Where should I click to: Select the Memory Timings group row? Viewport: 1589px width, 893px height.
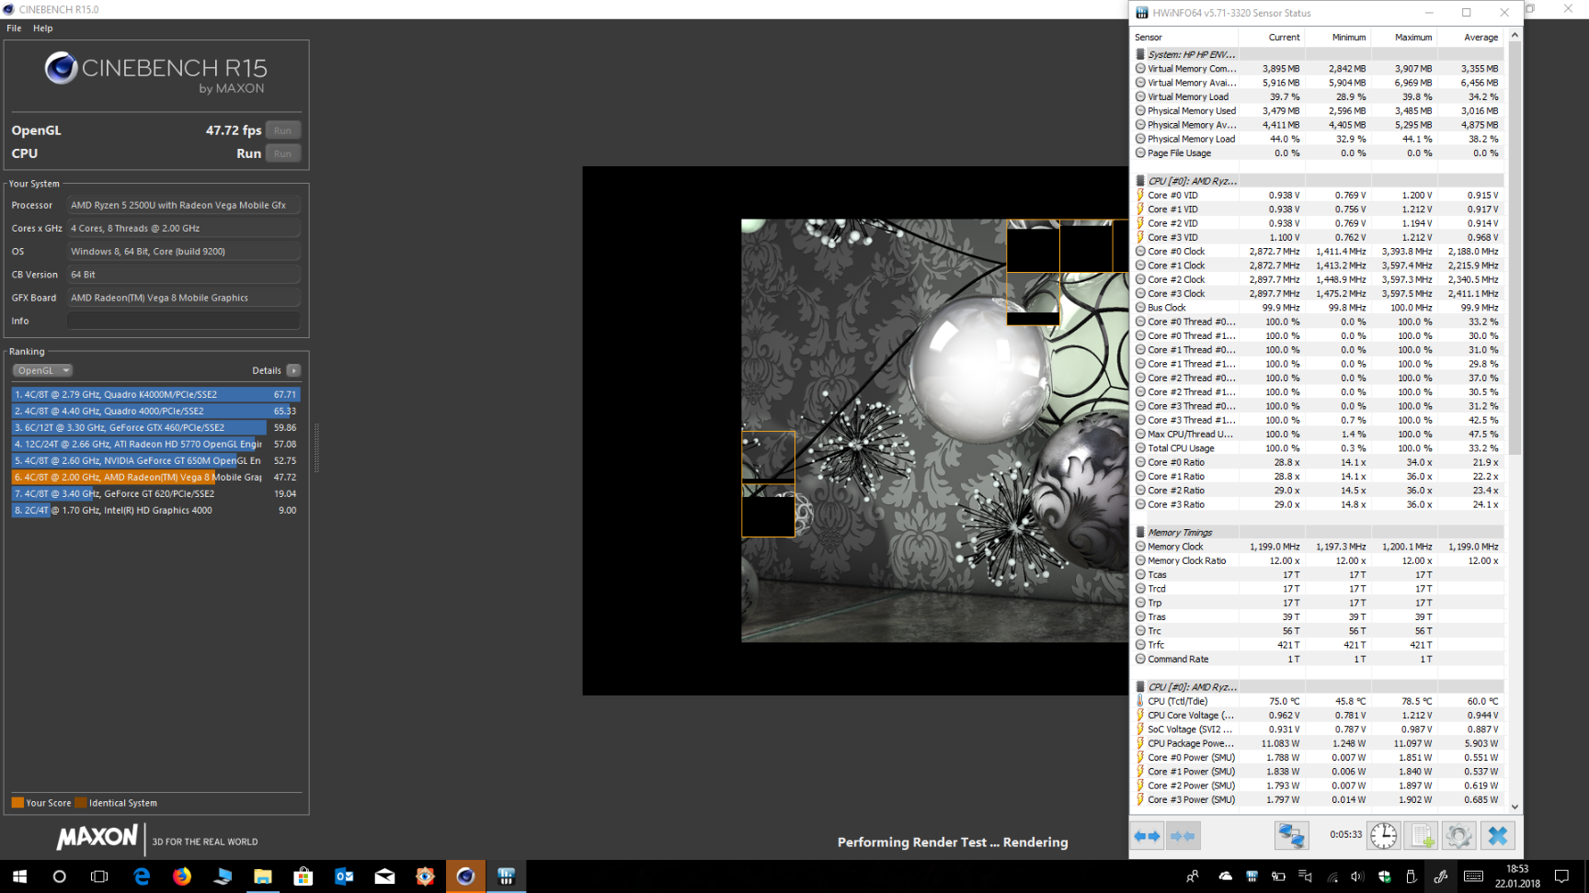point(1318,532)
